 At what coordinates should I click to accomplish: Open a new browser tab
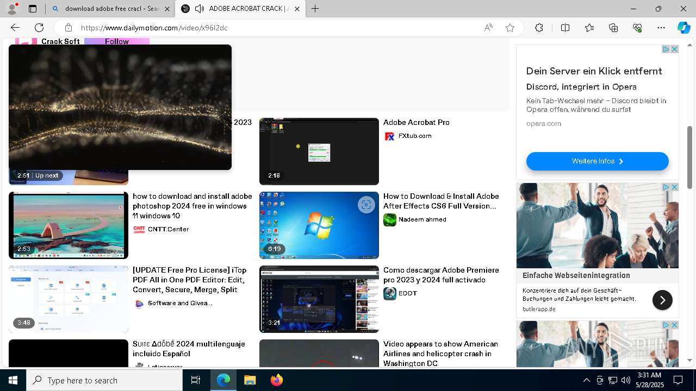click(315, 9)
